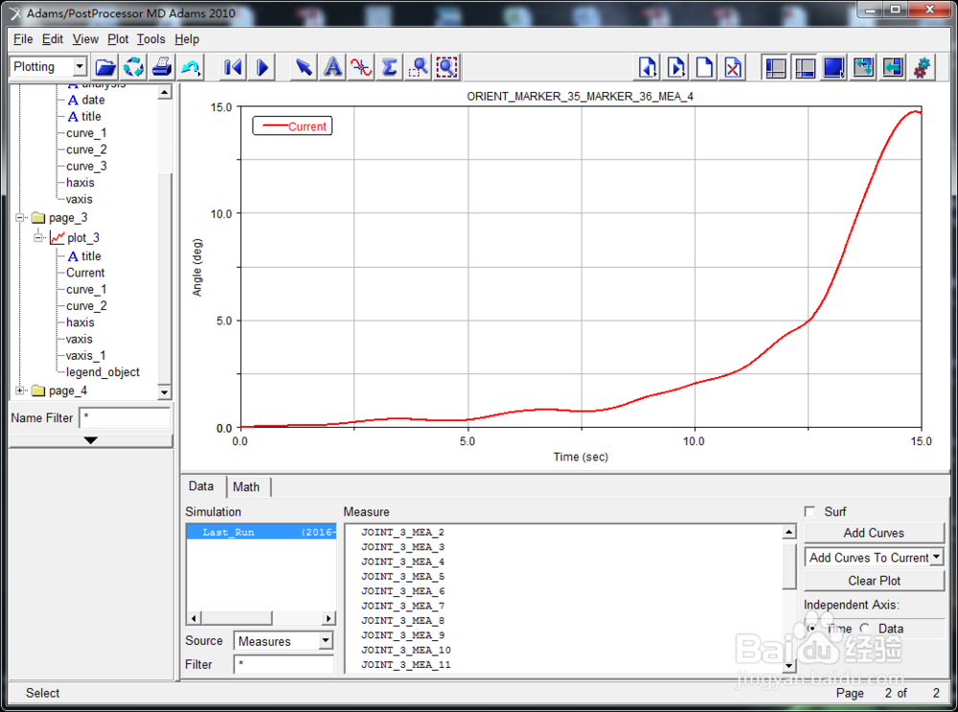Select measure JOINT_3_MEA_8

pyautogui.click(x=402, y=620)
